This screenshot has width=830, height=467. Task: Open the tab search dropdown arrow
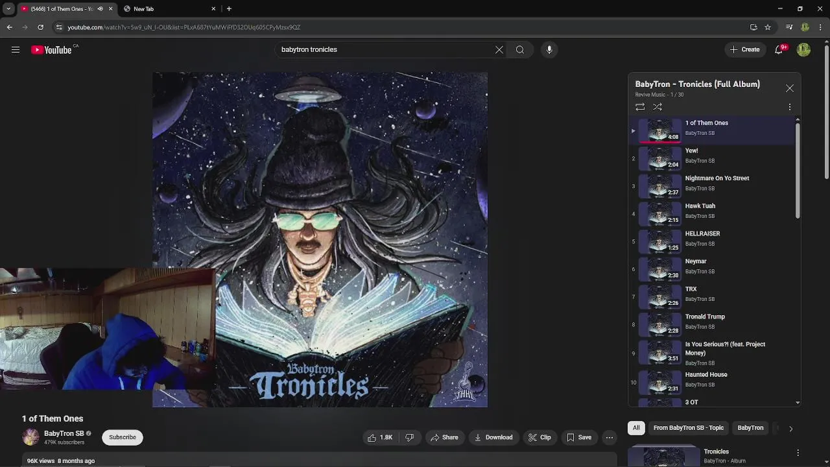pyautogui.click(x=8, y=9)
